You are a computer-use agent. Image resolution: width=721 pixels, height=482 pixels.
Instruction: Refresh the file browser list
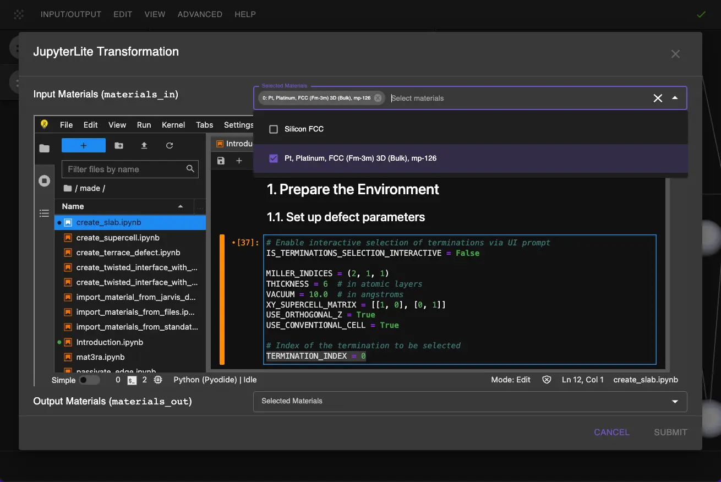click(x=170, y=145)
